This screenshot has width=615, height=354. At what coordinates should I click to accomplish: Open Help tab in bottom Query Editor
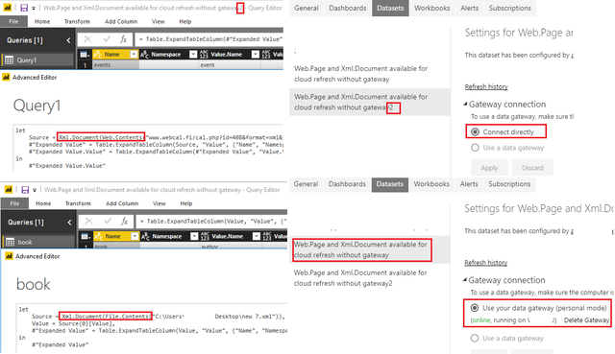click(185, 203)
